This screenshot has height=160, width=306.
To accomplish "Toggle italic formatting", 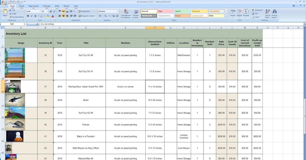I will [x=31, y=16].
